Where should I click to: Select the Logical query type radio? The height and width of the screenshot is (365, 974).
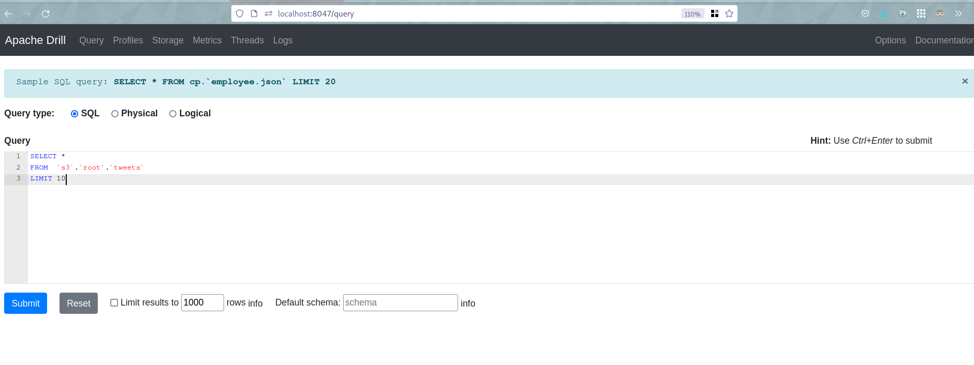(x=173, y=114)
